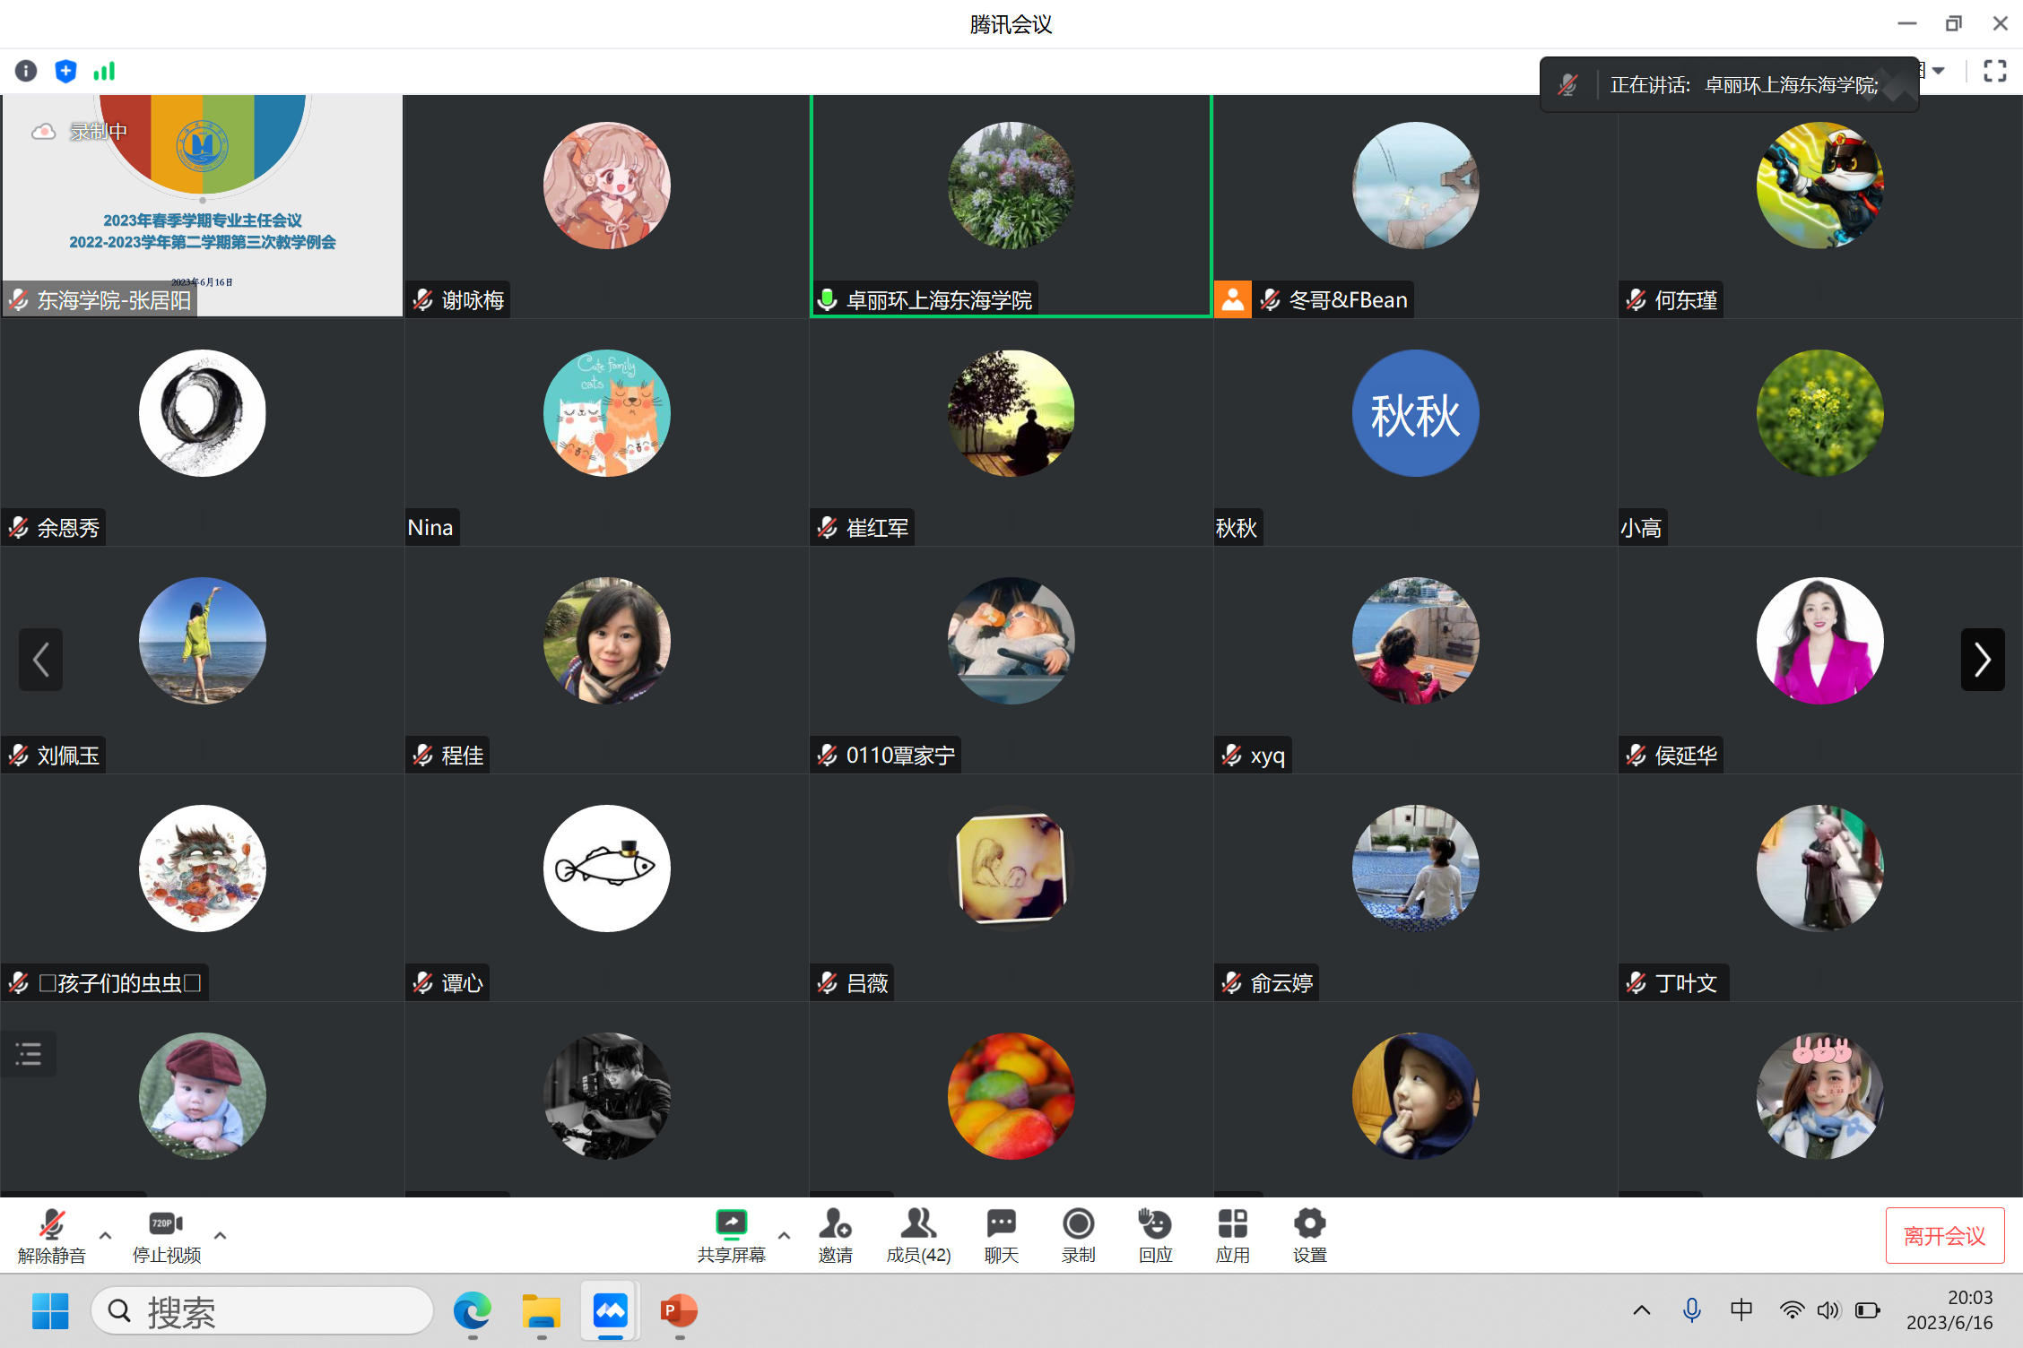This screenshot has width=2023, height=1348.
Task: Click the Windows taskbar search box
Action: 262,1312
